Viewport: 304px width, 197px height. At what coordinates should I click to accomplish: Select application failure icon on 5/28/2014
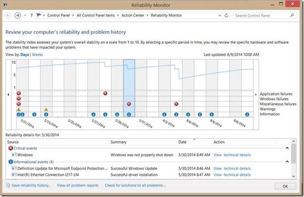[105, 93]
